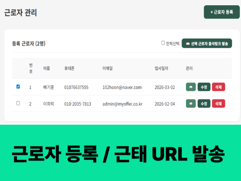241x181 pixels.
Task: Click the 입사일자 column header
Action: coord(161,68)
